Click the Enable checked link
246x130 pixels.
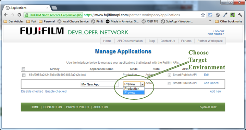tap(56, 91)
